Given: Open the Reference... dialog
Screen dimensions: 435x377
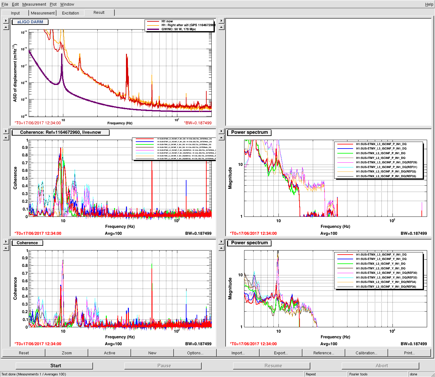Looking at the screenshot, I should click(324, 353).
